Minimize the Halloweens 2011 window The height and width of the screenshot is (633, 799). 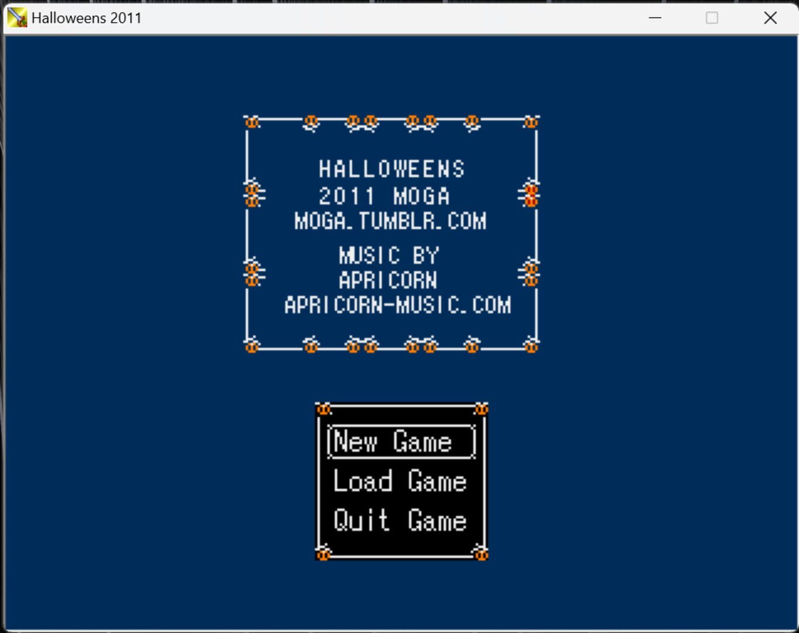click(x=655, y=18)
